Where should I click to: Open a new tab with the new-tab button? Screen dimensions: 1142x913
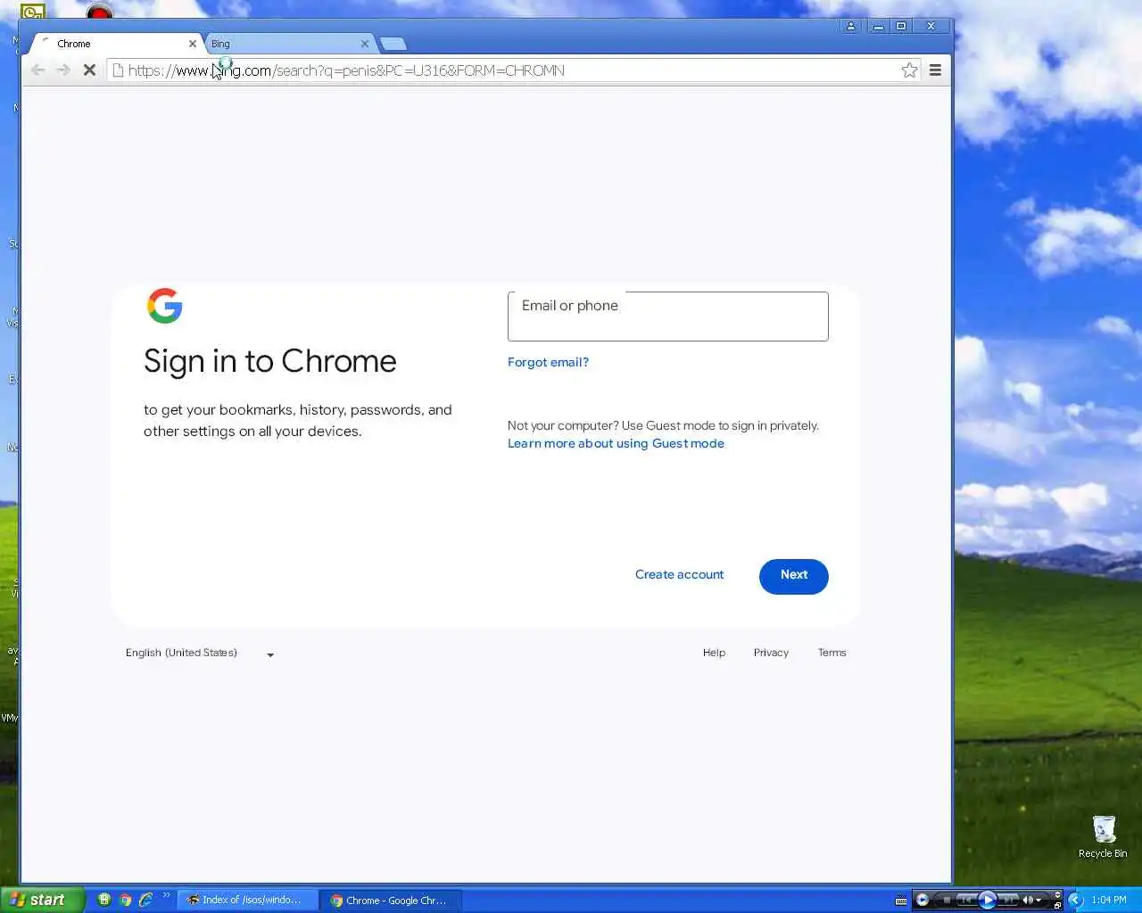click(x=393, y=44)
